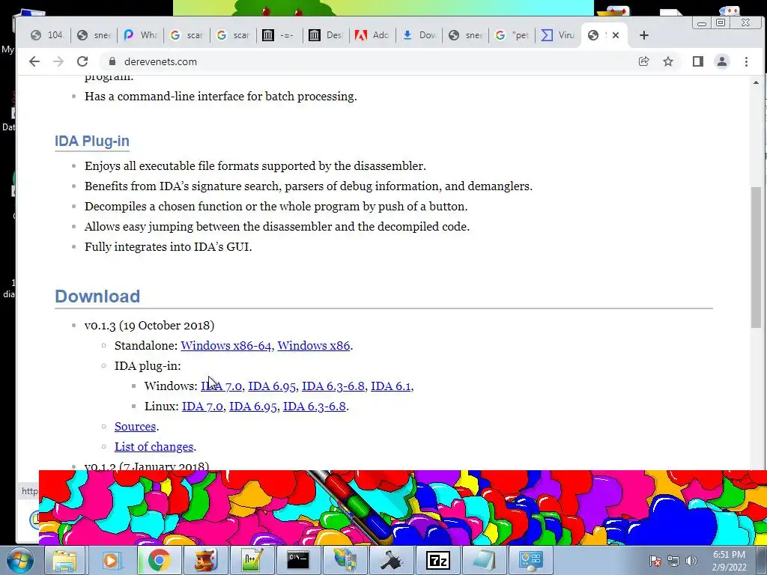Switch to the "104." tab
The height and width of the screenshot is (575, 767).
[x=46, y=35]
